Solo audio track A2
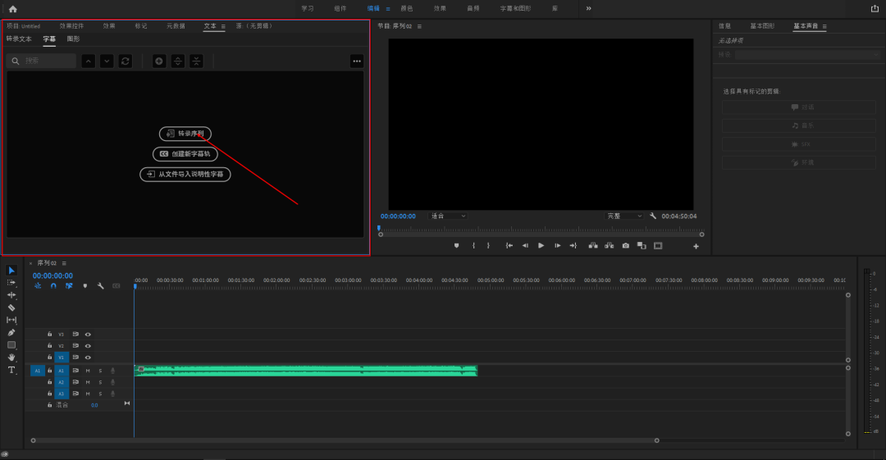886x460 pixels. pyautogui.click(x=101, y=383)
